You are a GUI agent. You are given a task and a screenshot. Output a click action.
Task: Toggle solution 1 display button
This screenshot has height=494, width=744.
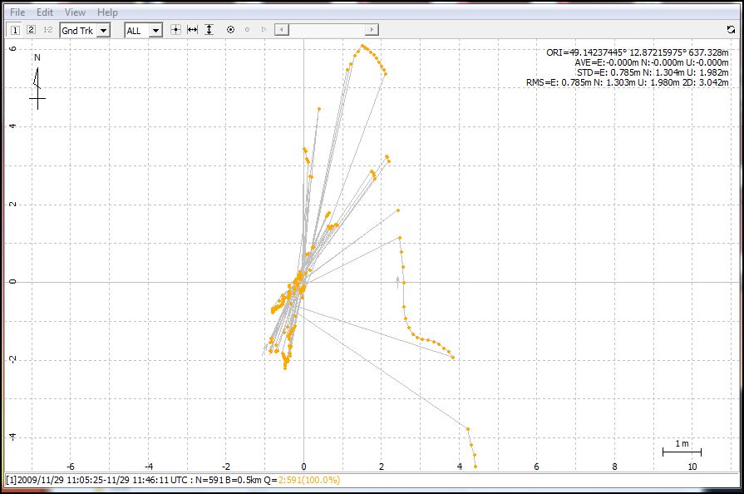pos(15,30)
